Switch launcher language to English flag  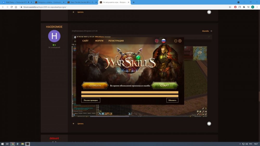click(x=157, y=41)
